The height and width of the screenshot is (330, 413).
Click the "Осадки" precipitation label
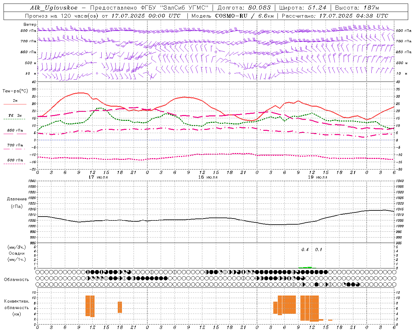click(17, 253)
